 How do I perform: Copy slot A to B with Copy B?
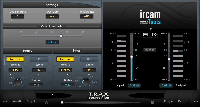(x=30, y=101)
